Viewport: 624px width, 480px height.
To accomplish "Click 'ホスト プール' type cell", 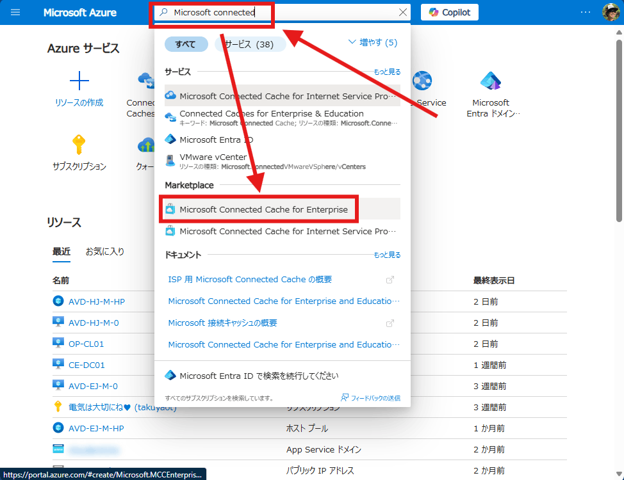I will pyautogui.click(x=307, y=428).
